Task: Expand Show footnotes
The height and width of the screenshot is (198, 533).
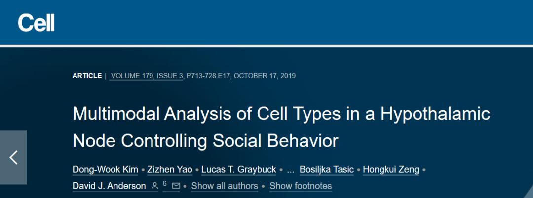Action: (301, 186)
